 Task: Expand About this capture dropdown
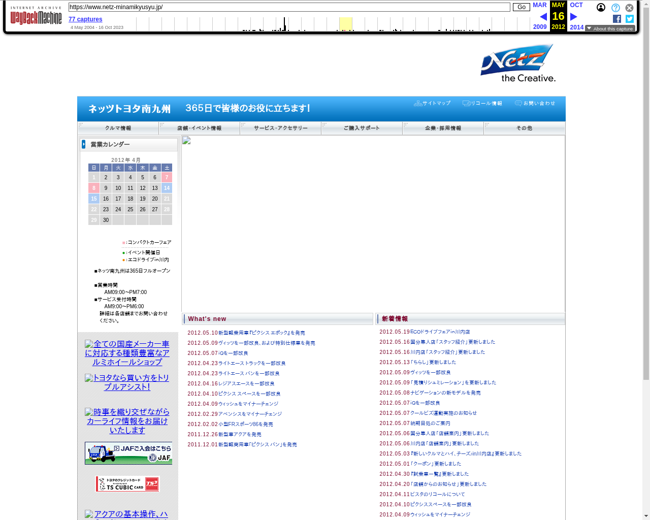tap(610, 28)
